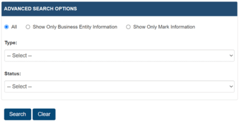Click the Advanced Search Options header
239x128 pixels.
pyautogui.click(x=40, y=9)
